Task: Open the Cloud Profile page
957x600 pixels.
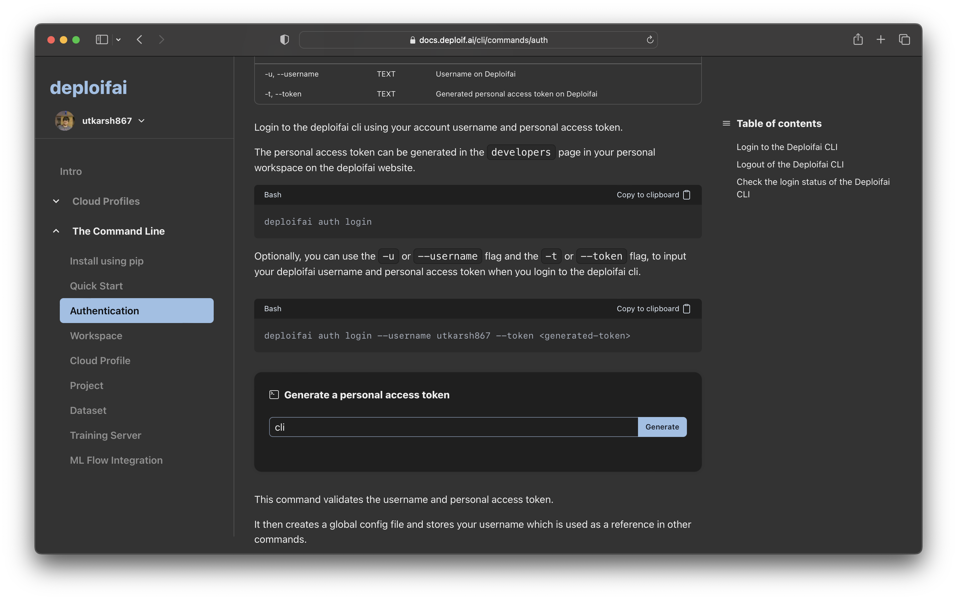Action: [100, 360]
